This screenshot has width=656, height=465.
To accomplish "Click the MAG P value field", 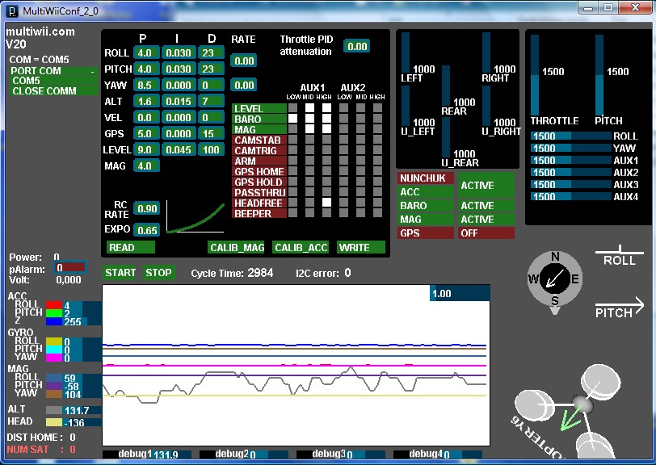I will 146,165.
